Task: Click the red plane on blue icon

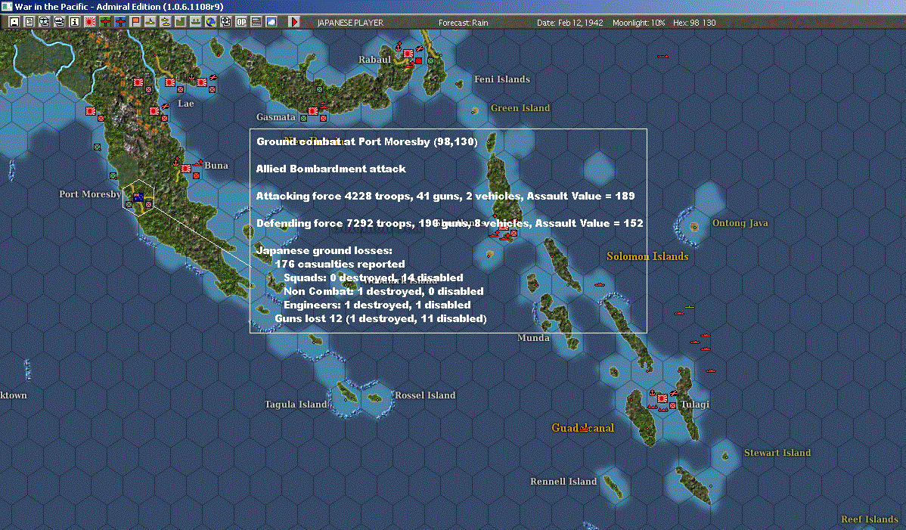Action: pyautogui.click(x=120, y=22)
